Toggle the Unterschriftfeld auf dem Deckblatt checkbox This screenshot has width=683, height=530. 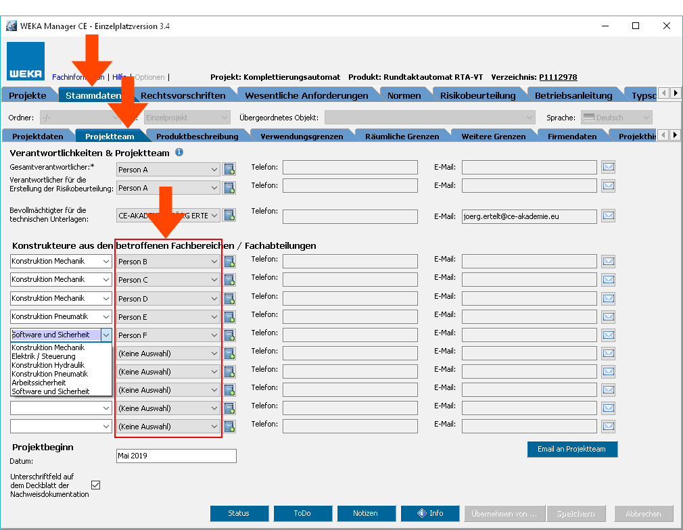pos(95,485)
